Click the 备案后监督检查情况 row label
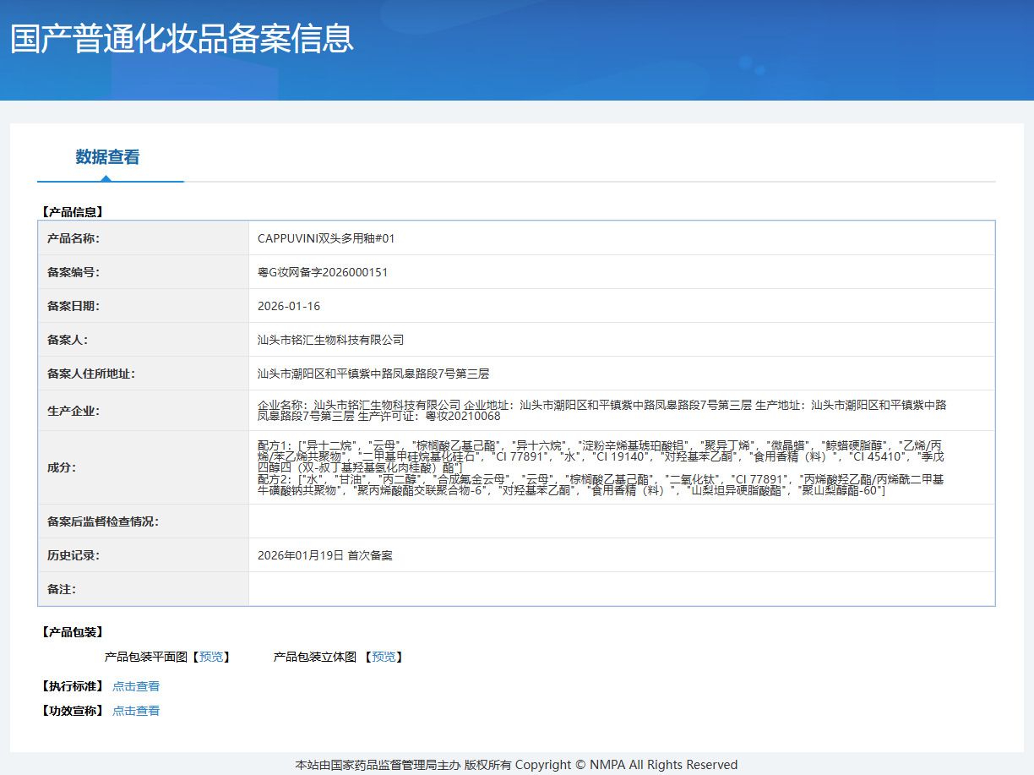The height and width of the screenshot is (775, 1034). [103, 521]
